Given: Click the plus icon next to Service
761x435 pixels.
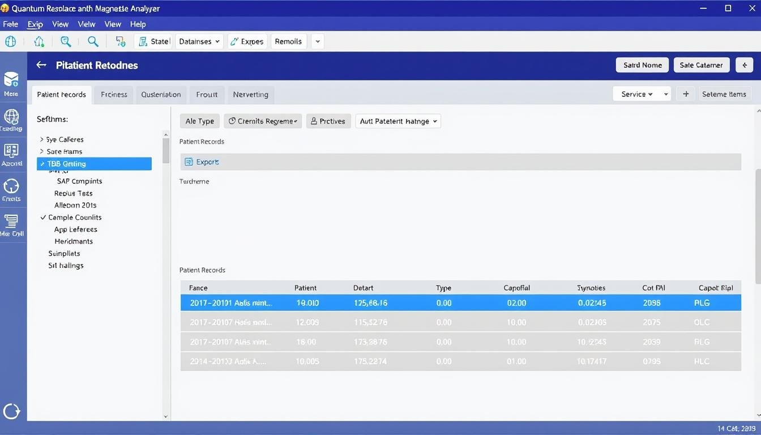Looking at the screenshot, I should [686, 94].
